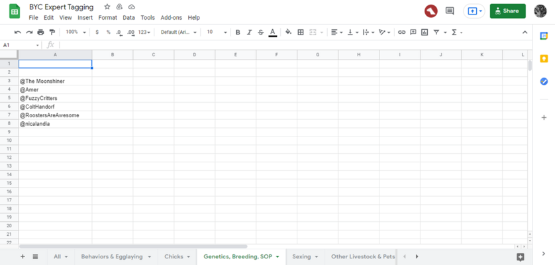
Task: Select cell containing @FuzzyCritters
Action: [x=55, y=98]
